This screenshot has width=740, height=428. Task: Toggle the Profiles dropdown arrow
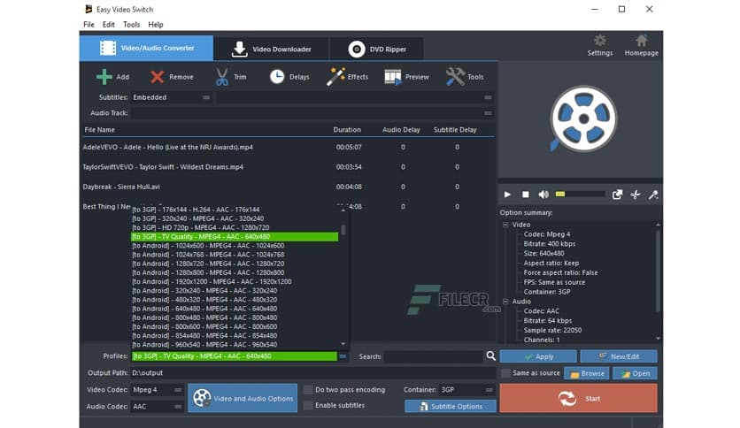343,356
